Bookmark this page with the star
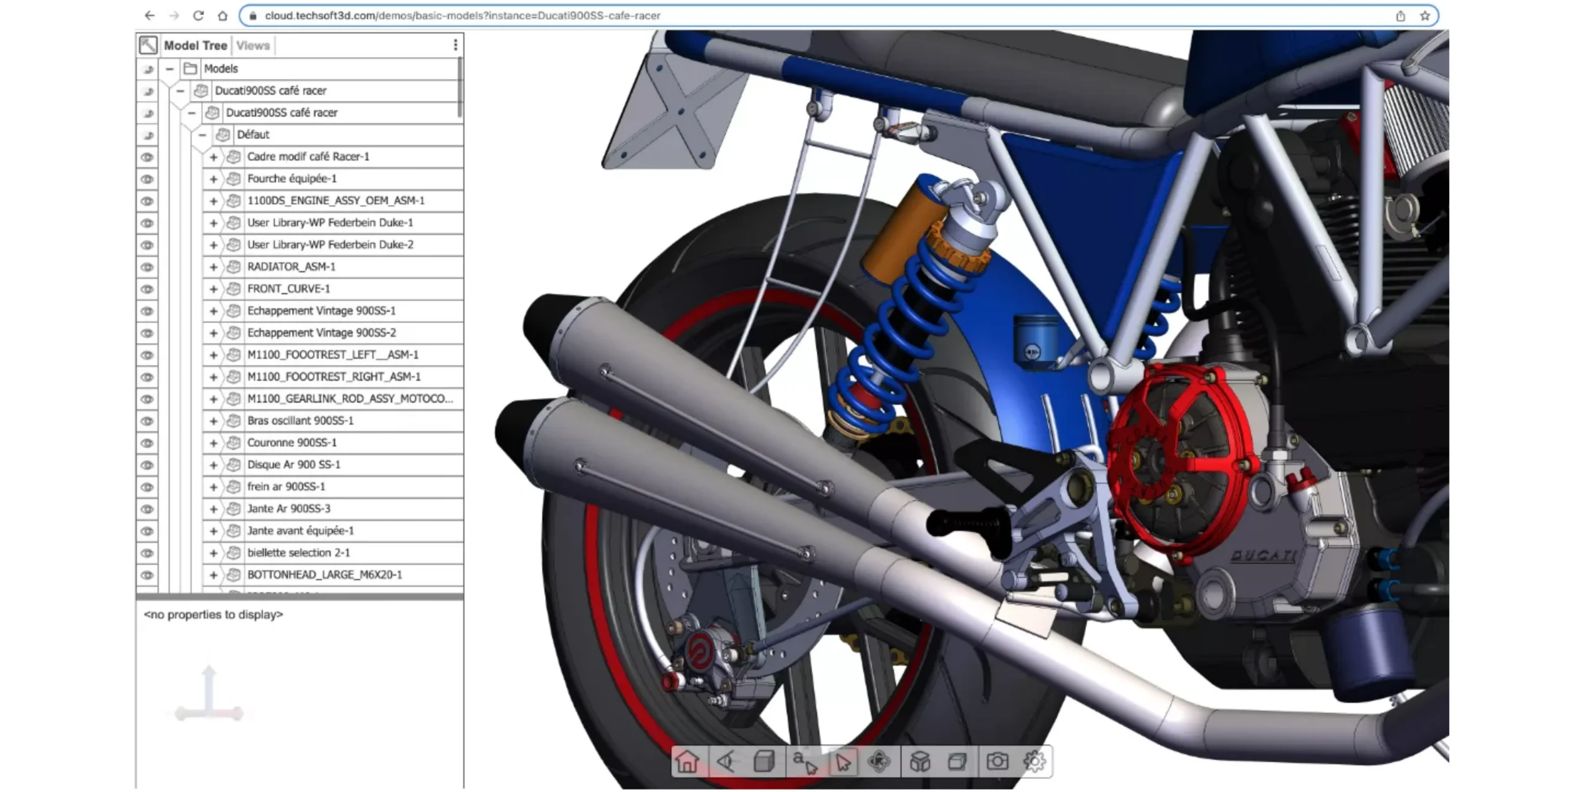The image size is (1584, 792). point(1425,16)
